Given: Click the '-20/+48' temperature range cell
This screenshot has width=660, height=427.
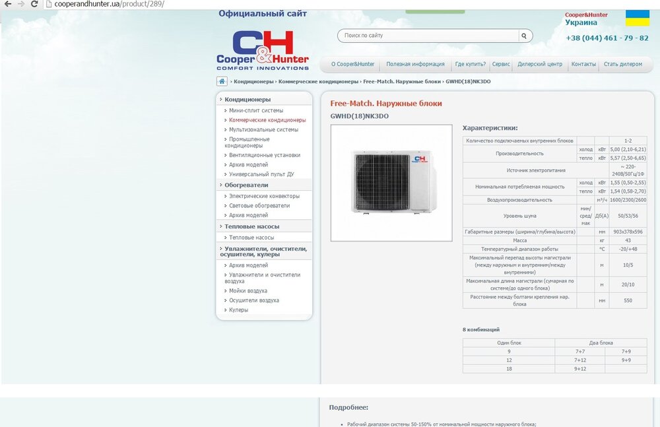Looking at the screenshot, I should click(628, 249).
